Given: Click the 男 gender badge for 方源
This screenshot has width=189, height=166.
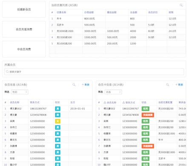Looking at the screenshot, I should pyautogui.click(x=58, y=152).
